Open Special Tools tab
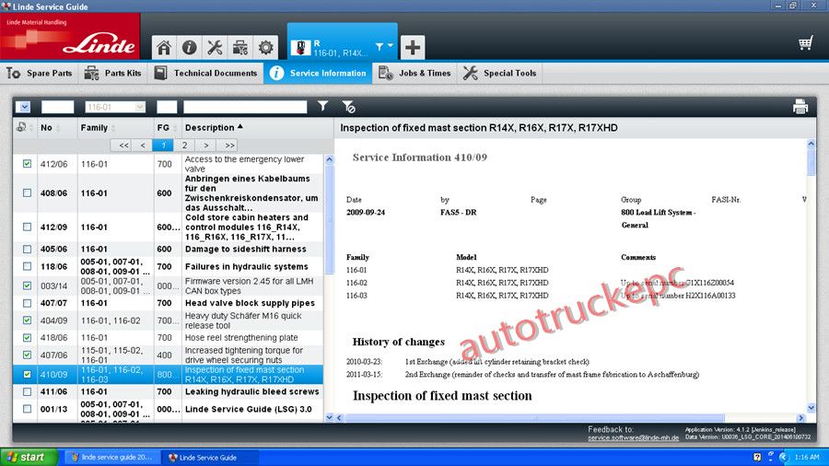The height and width of the screenshot is (466, 829). 499,73
